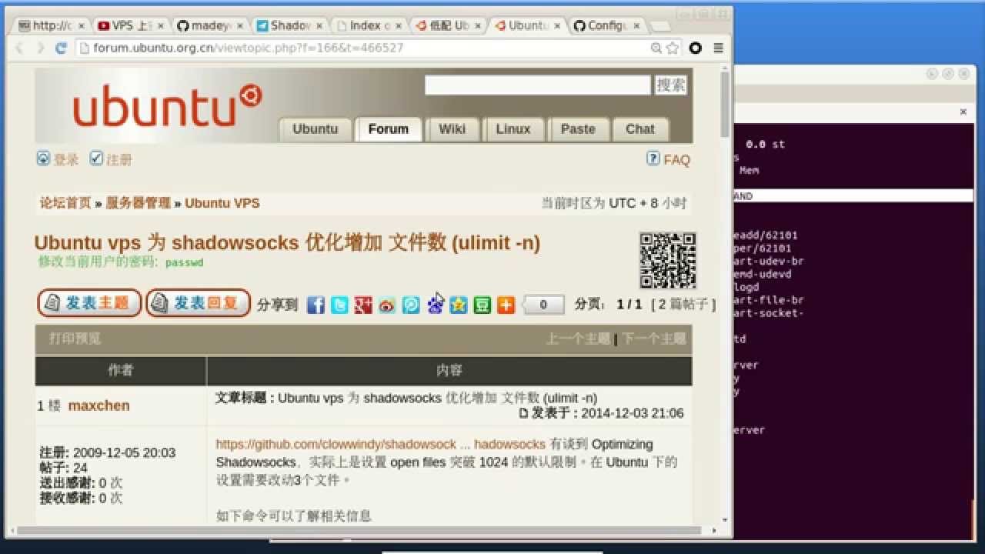The image size is (985, 554).
Task: Share via the Qzone star icon
Action: click(x=459, y=305)
